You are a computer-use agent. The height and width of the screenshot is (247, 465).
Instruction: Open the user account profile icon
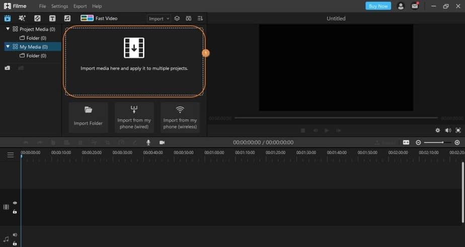401,6
